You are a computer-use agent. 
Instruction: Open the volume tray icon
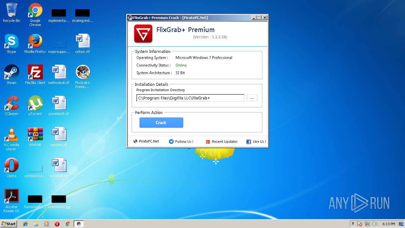375,224
